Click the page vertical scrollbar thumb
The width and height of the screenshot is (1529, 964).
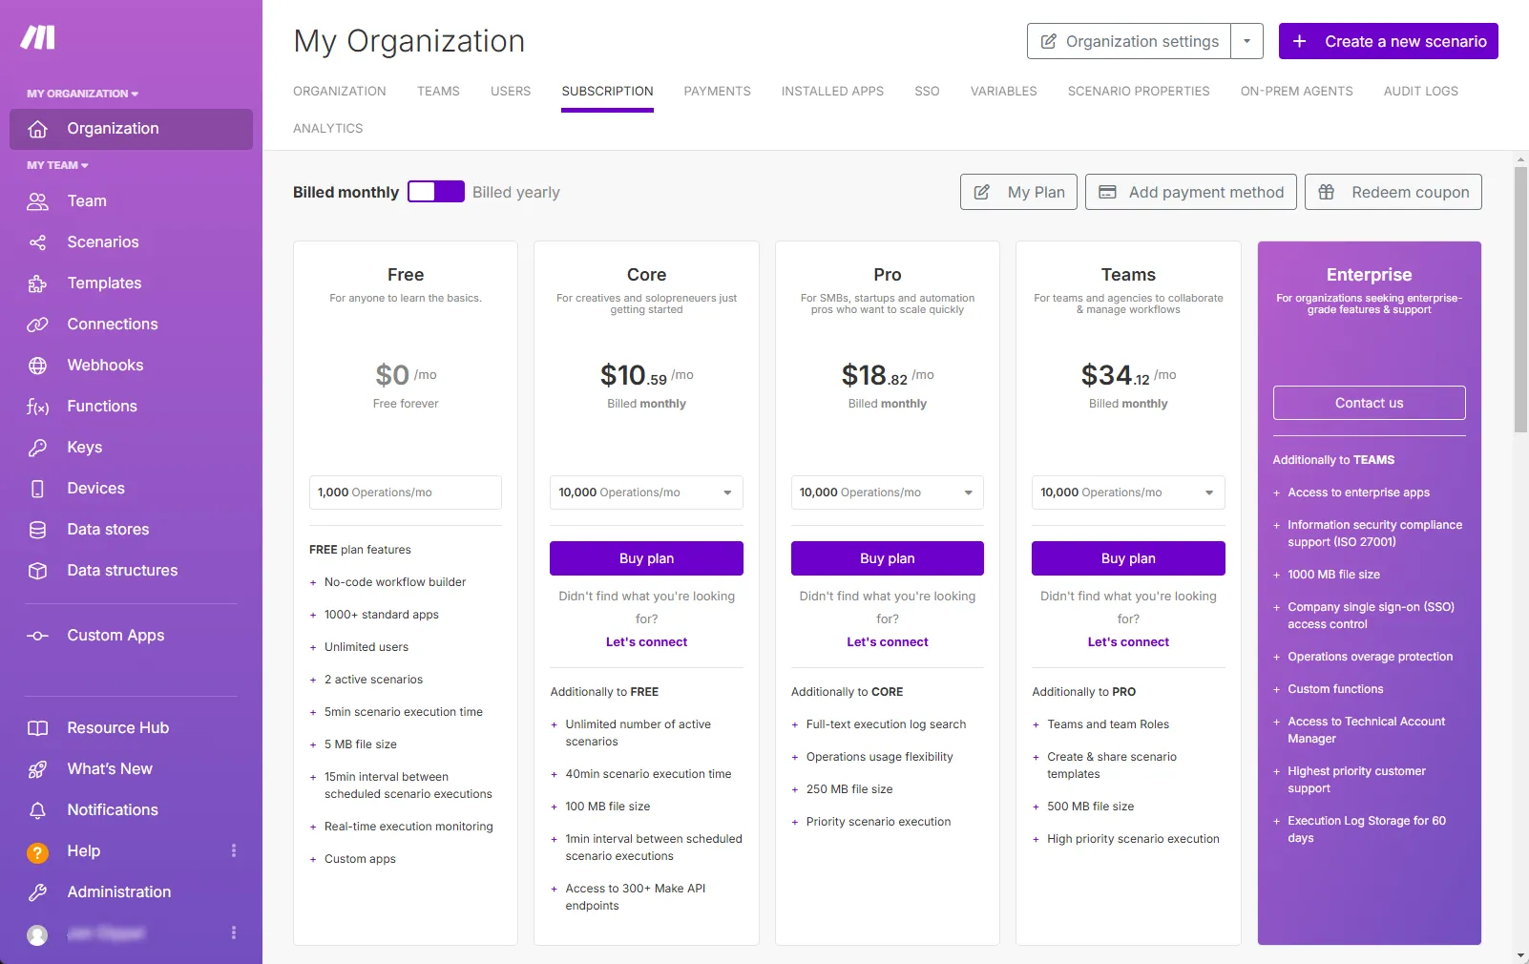coord(1520,300)
